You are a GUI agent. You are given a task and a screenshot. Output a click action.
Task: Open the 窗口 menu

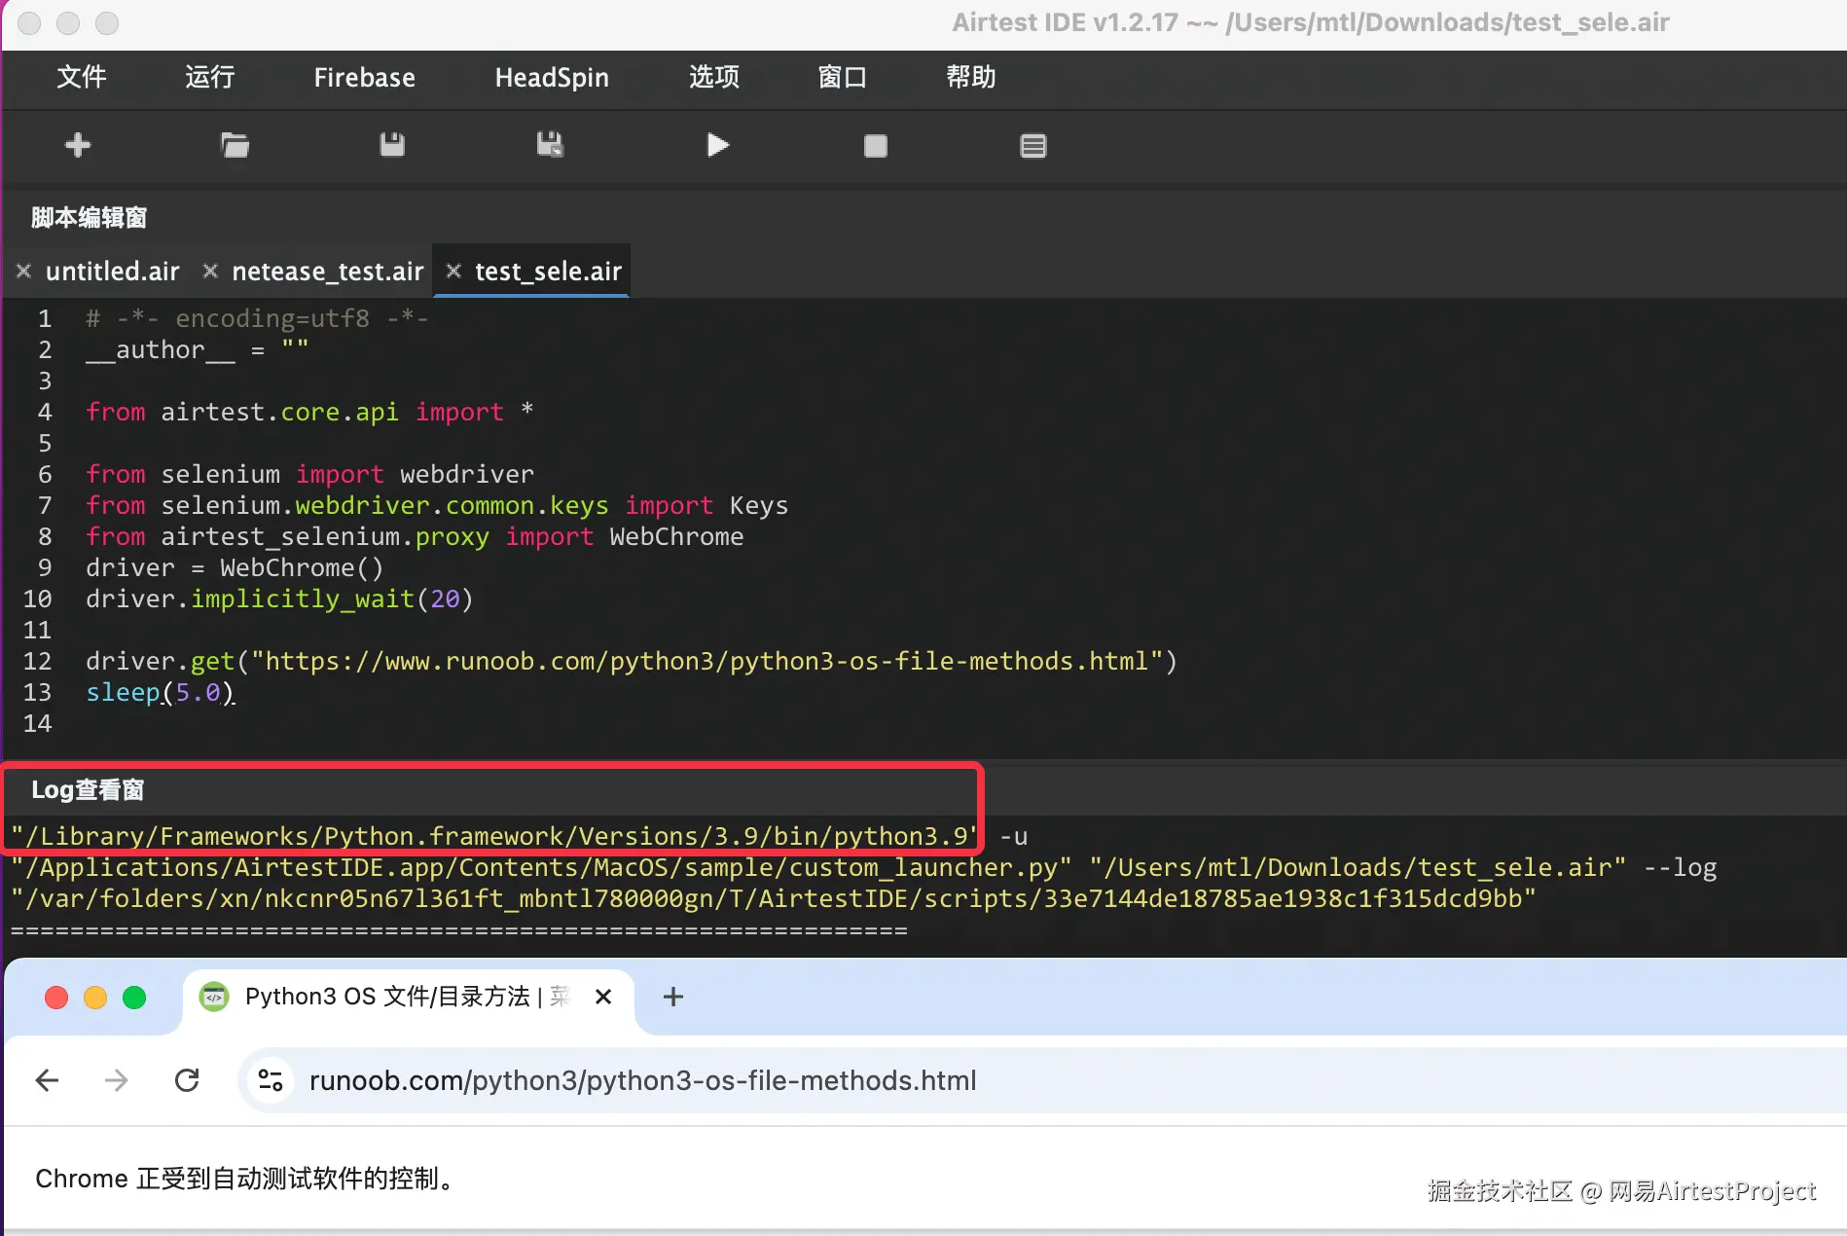[843, 77]
